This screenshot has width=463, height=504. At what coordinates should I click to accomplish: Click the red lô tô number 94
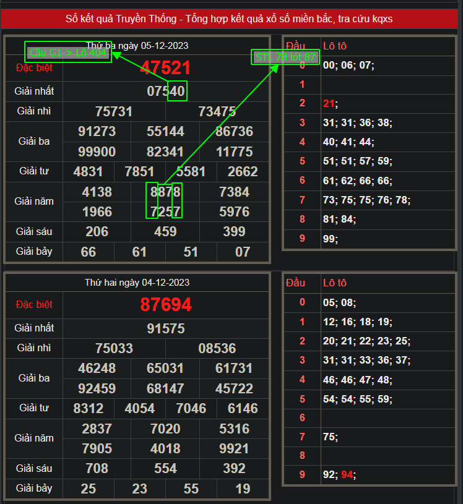(x=347, y=475)
